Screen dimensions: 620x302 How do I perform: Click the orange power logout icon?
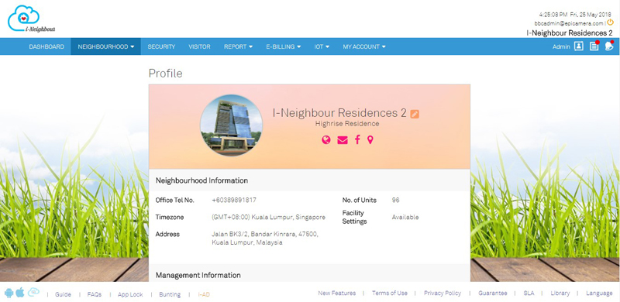tap(611, 22)
